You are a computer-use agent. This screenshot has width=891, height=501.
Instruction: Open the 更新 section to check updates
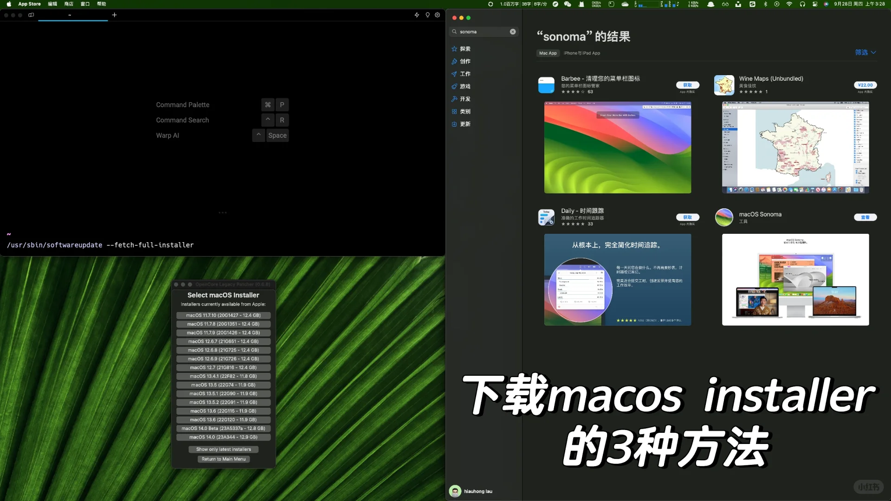tap(465, 124)
